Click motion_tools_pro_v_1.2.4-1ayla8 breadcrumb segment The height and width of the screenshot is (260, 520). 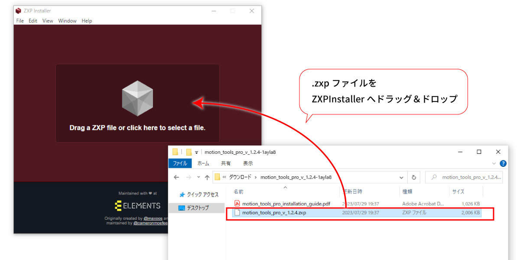click(x=296, y=177)
